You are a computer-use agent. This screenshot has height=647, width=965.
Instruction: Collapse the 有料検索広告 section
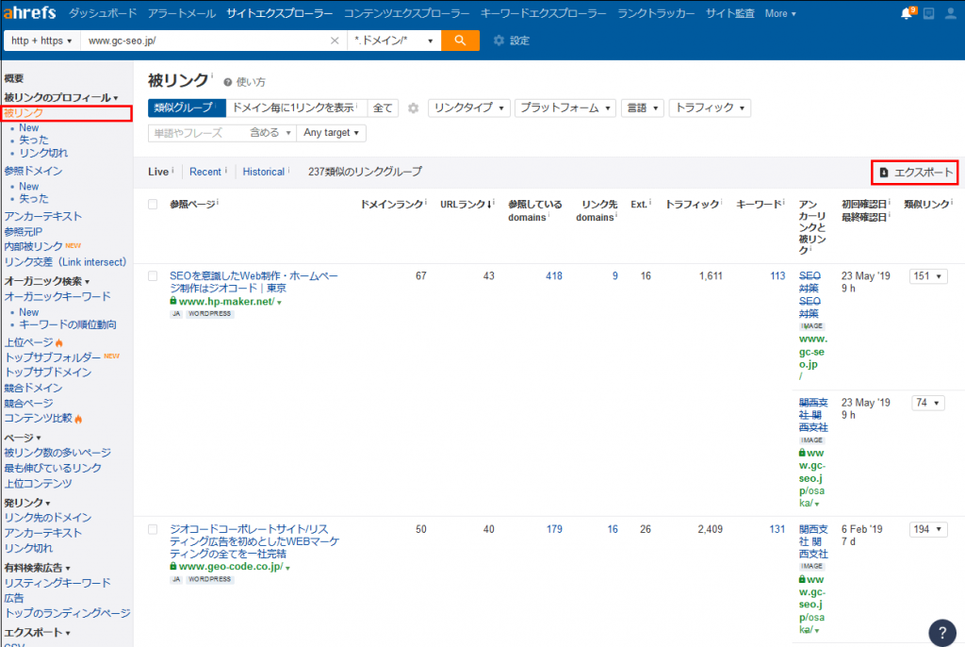click(x=37, y=568)
